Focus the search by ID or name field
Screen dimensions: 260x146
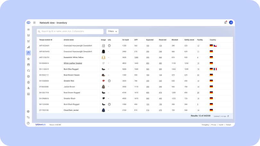click(70, 31)
